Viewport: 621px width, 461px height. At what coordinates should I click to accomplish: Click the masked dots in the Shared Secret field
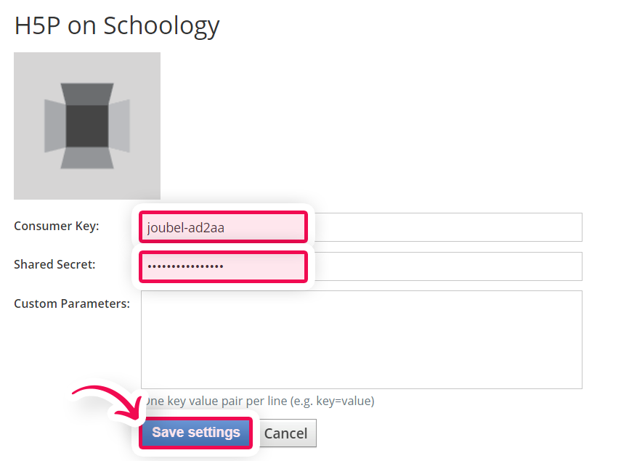click(185, 266)
